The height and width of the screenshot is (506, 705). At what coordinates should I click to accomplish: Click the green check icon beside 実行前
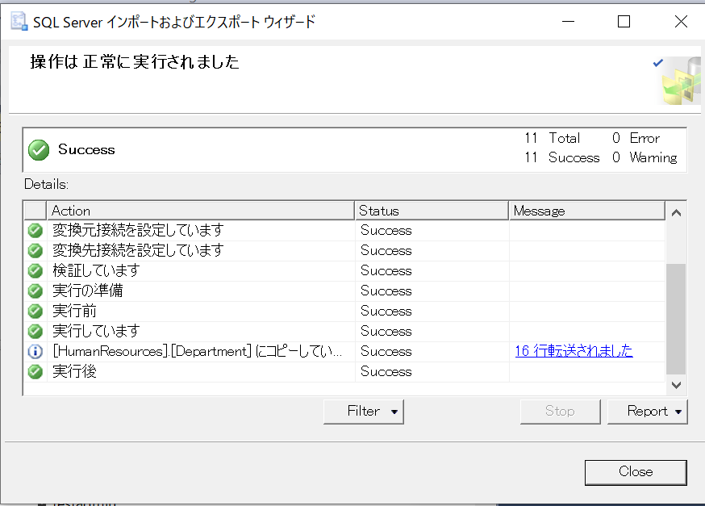[x=35, y=311]
